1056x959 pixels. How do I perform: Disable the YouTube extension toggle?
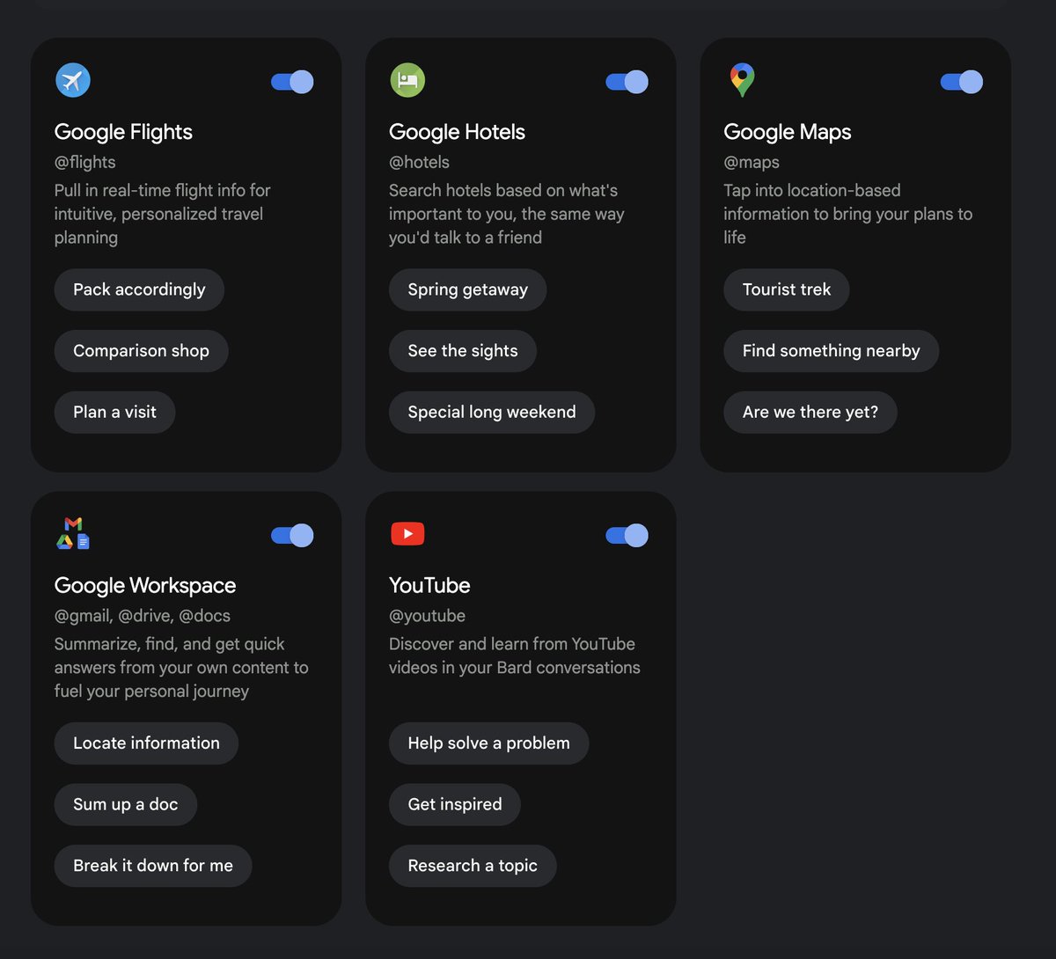coord(627,536)
